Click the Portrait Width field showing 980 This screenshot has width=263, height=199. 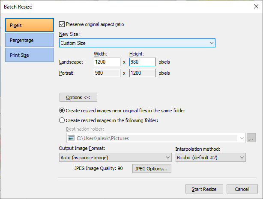click(107, 73)
